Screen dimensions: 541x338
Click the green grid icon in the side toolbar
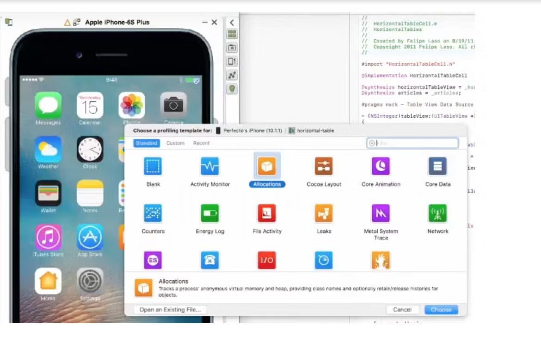(232, 34)
